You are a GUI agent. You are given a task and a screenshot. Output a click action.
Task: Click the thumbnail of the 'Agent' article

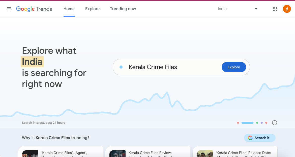click(30, 154)
